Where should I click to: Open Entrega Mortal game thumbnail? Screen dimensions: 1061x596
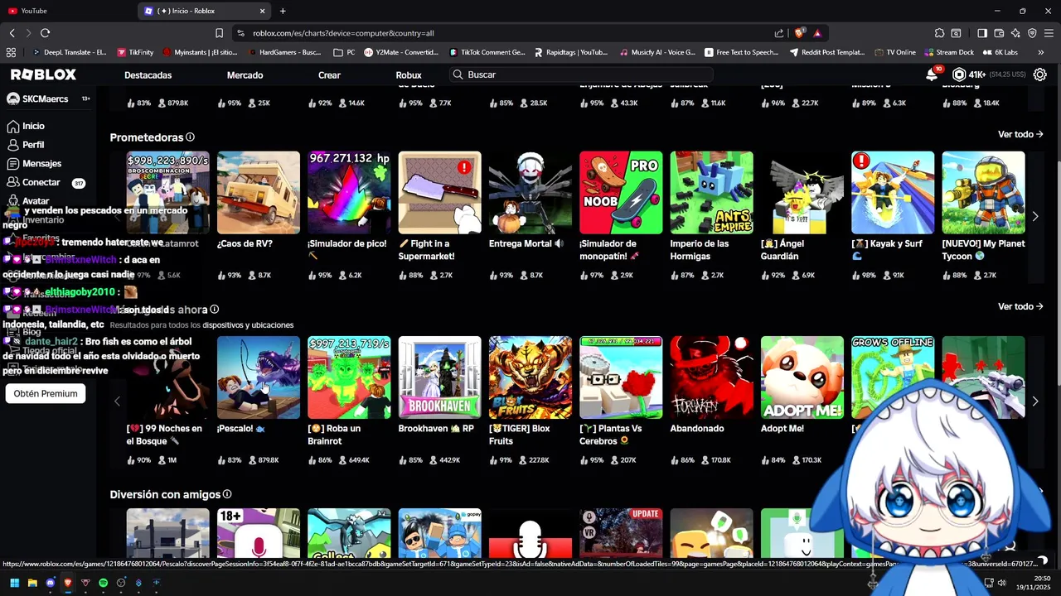(x=530, y=192)
